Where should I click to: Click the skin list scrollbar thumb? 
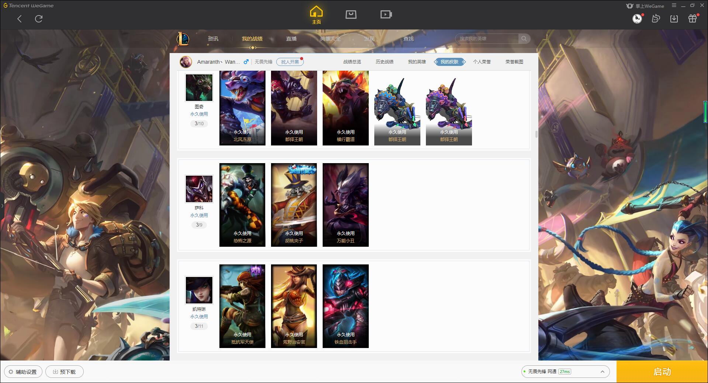tap(536, 134)
